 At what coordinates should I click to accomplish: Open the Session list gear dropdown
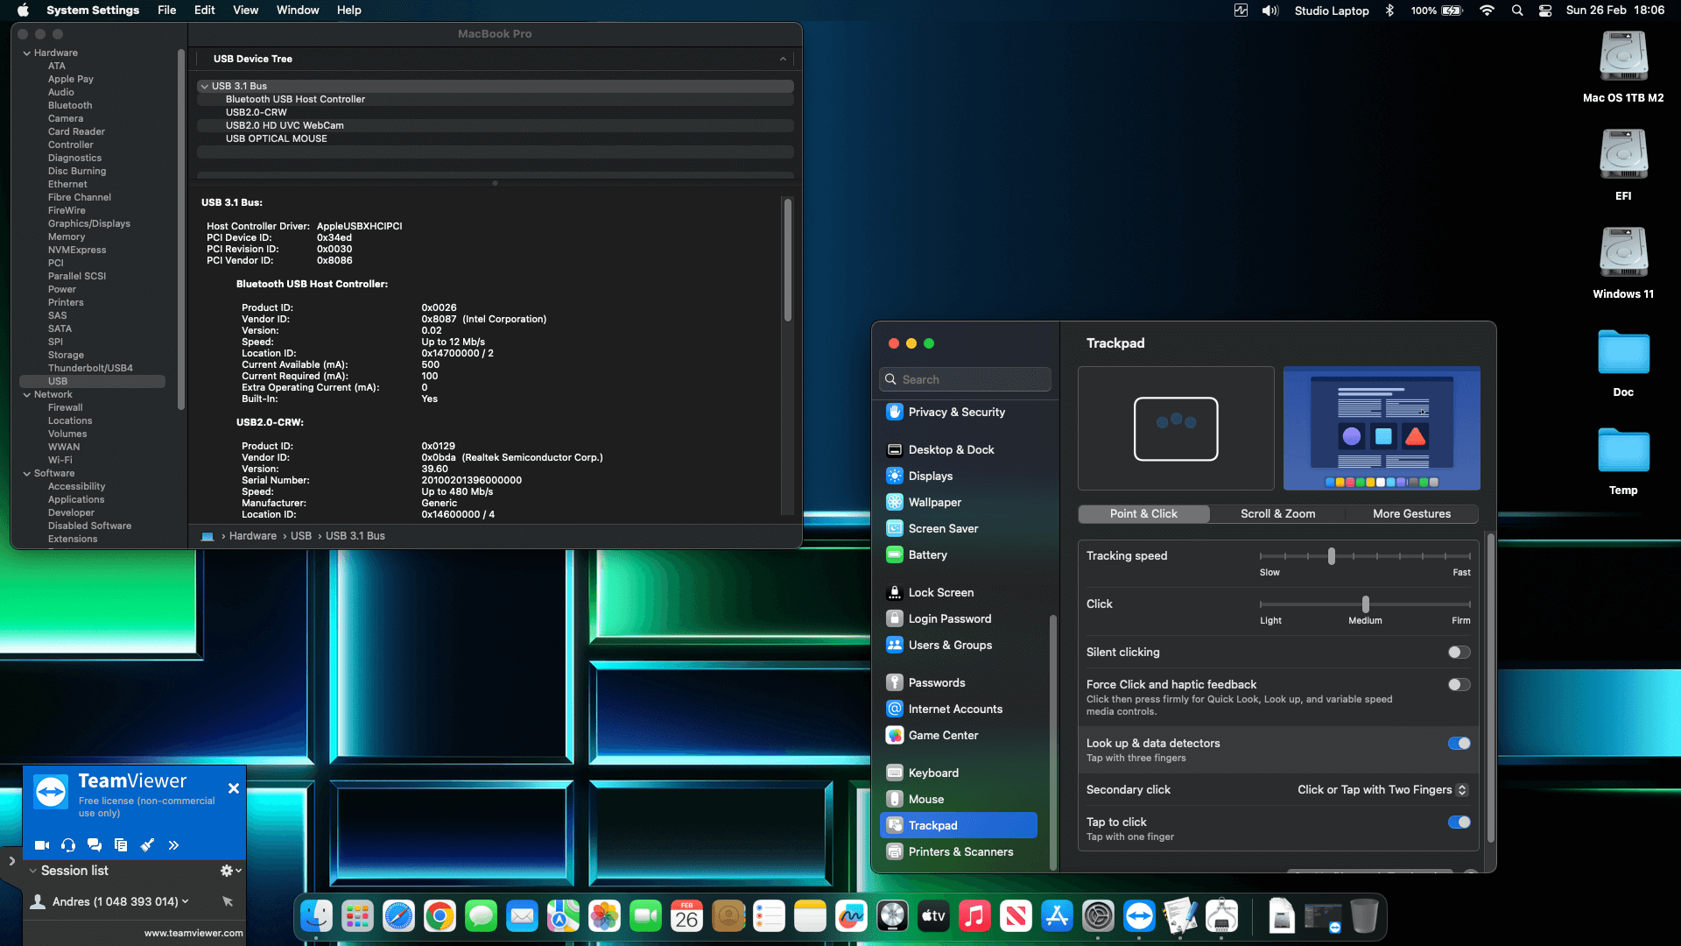(230, 871)
